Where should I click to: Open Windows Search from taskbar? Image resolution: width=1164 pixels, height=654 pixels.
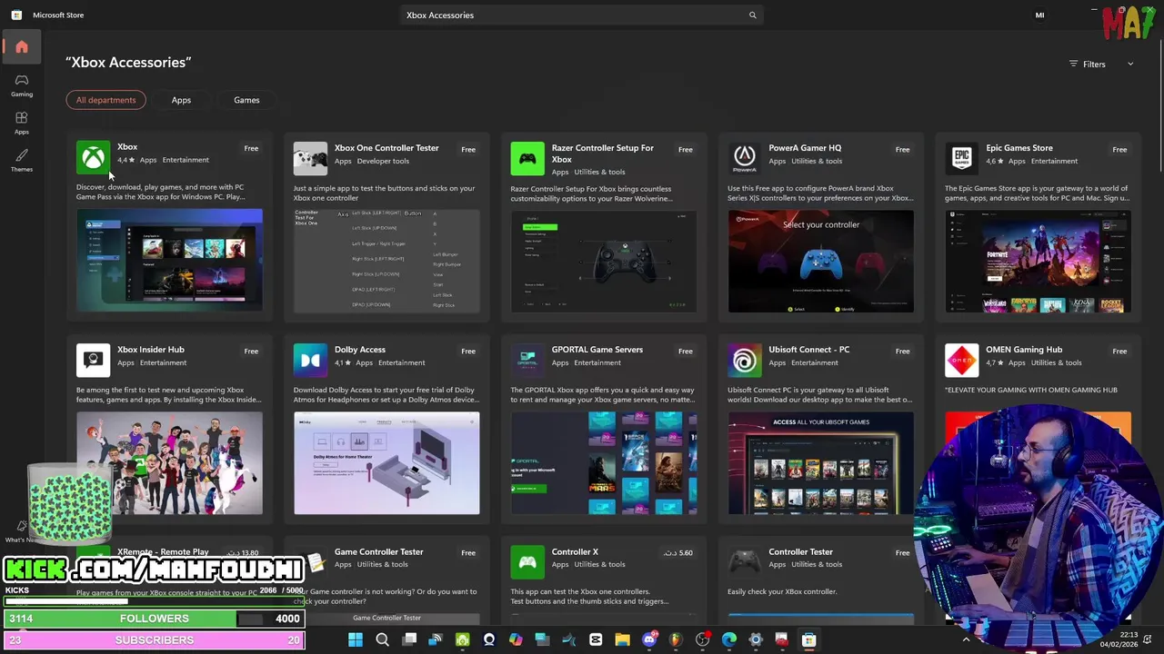click(382, 639)
